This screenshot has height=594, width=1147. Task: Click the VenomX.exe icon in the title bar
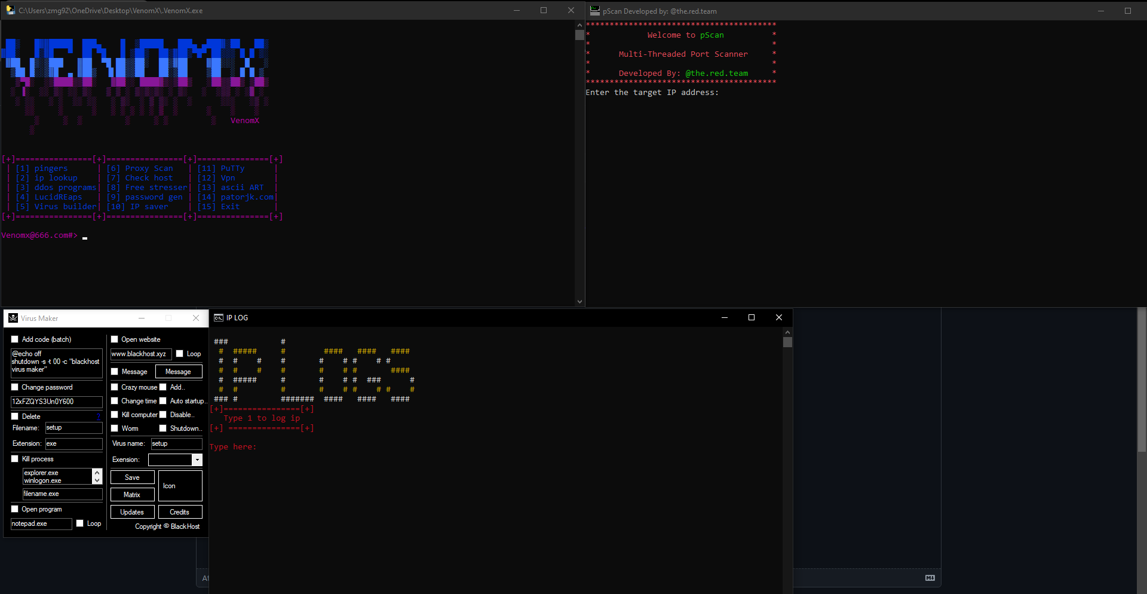coord(10,10)
